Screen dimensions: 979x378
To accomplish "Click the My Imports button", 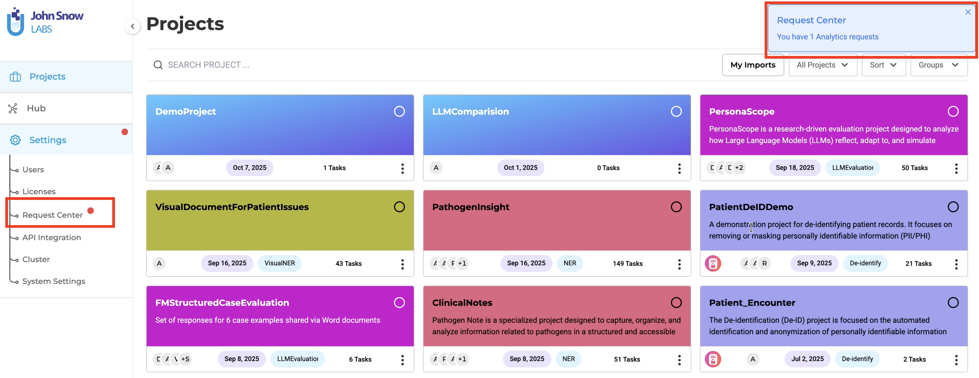I will click(x=753, y=65).
